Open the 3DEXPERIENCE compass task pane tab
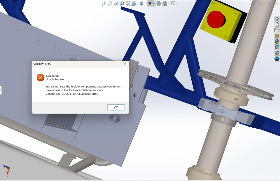Viewport: 280px width, 181px height. pyautogui.click(x=277, y=59)
